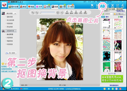Select 风景背景 in the left list
The height and width of the screenshot is (91, 127).
click(x=10, y=38)
